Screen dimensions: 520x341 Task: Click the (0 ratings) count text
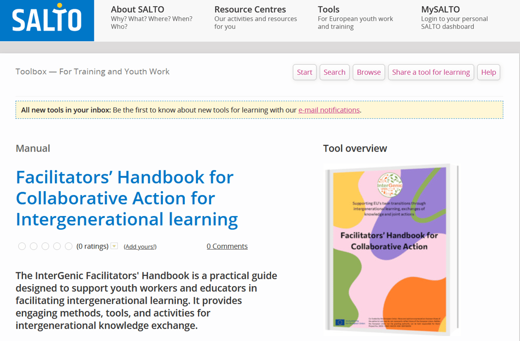(x=92, y=246)
